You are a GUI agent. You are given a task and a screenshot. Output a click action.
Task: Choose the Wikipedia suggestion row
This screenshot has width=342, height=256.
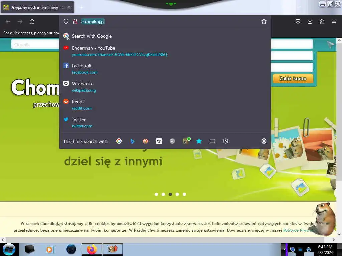[165, 87]
